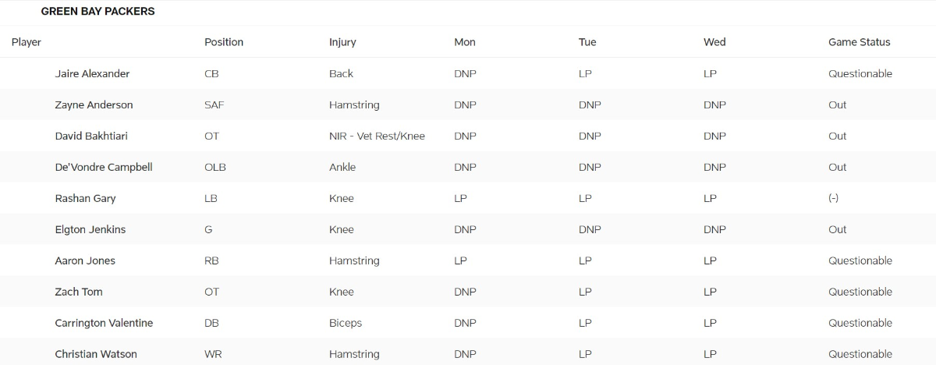Click the Green Bay Packers team heading
936x365 pixels.
[x=97, y=12]
